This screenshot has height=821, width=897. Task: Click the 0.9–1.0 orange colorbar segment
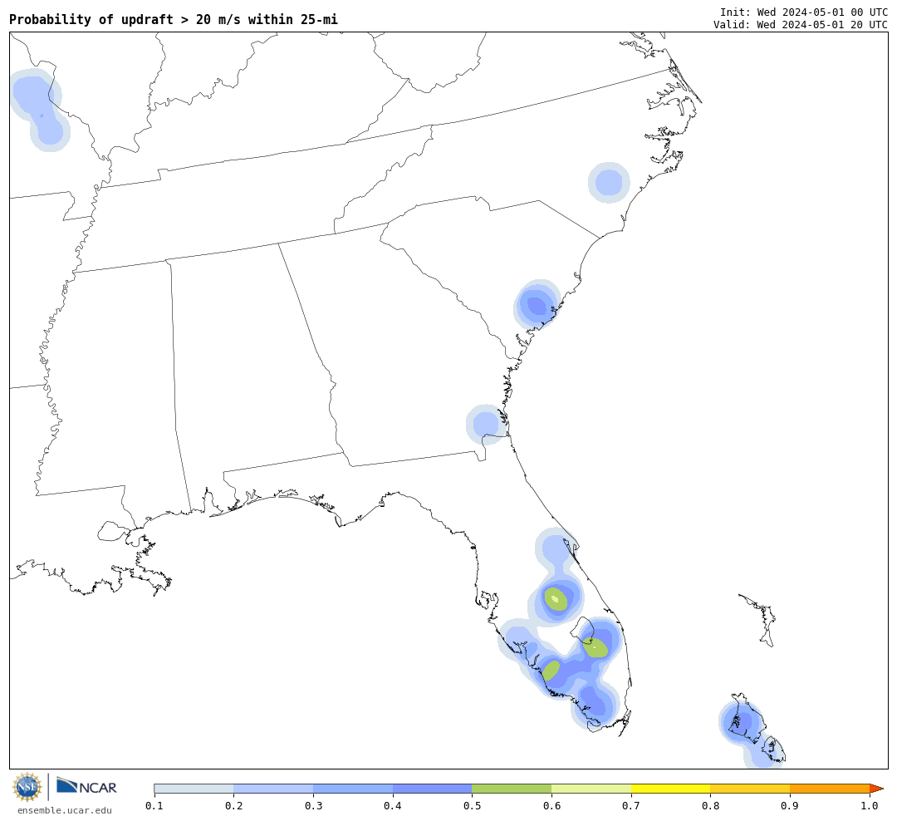coord(830,789)
